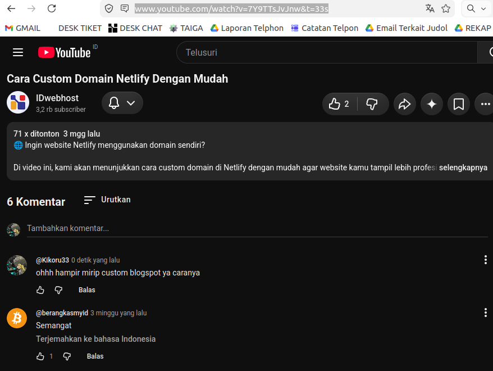Open the DESK CHAT bookmark
This screenshot has width=493, height=371.
pyautogui.click(x=135, y=28)
